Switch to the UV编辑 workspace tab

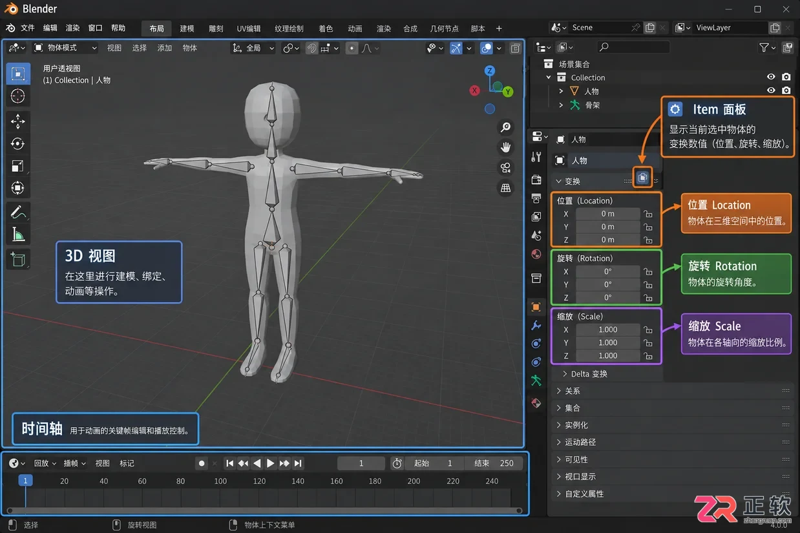click(249, 28)
